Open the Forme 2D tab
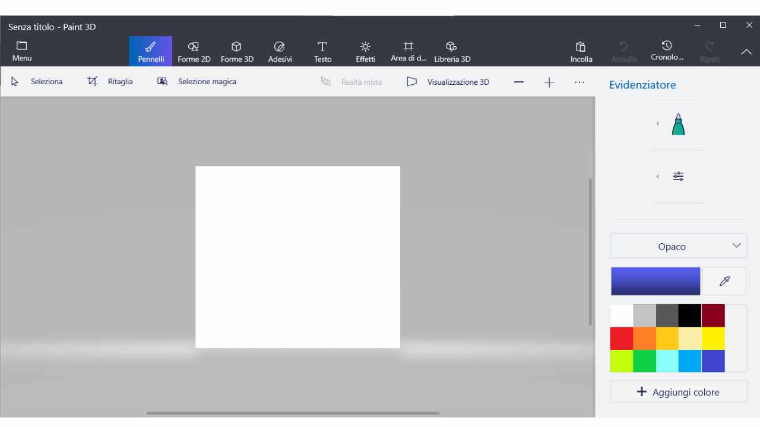This screenshot has height=427, width=760. (x=194, y=52)
